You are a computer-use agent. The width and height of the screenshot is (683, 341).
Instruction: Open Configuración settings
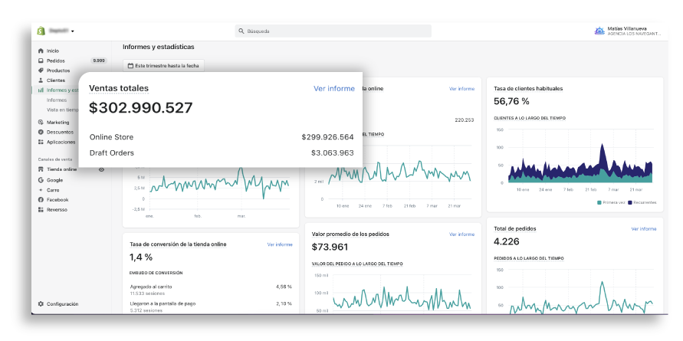(63, 304)
